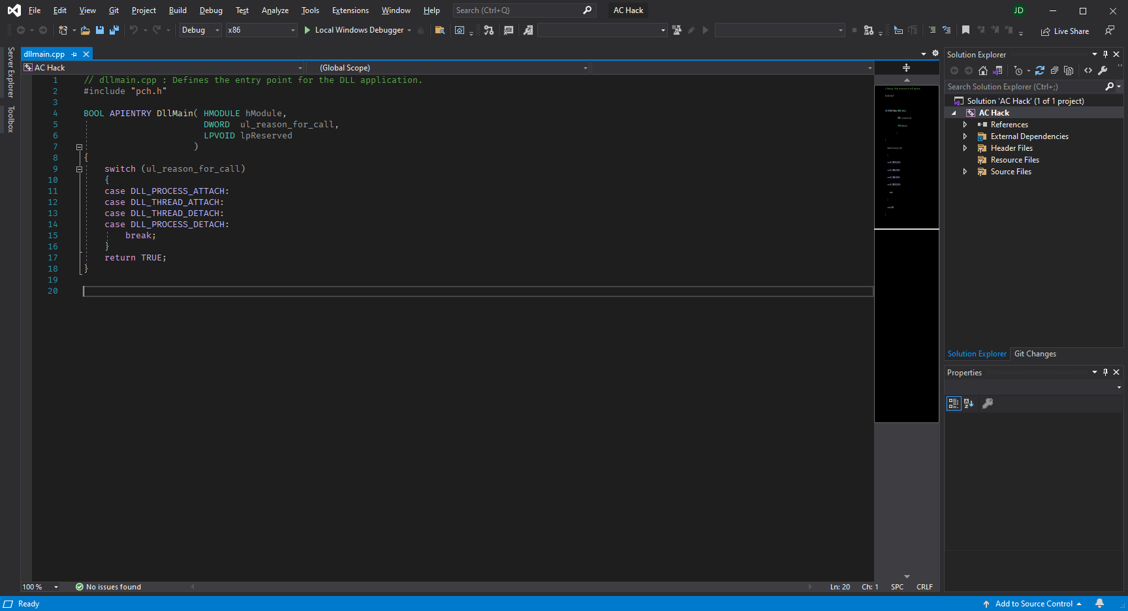This screenshot has width=1128, height=611.
Task: Open the x86 platform dropdown
Action: (261, 30)
